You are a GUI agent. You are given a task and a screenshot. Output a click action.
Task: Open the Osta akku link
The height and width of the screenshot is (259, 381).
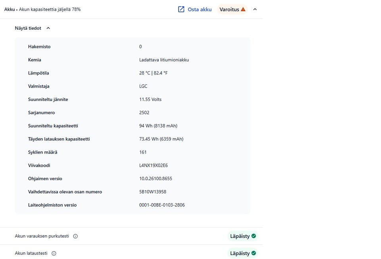[200, 9]
